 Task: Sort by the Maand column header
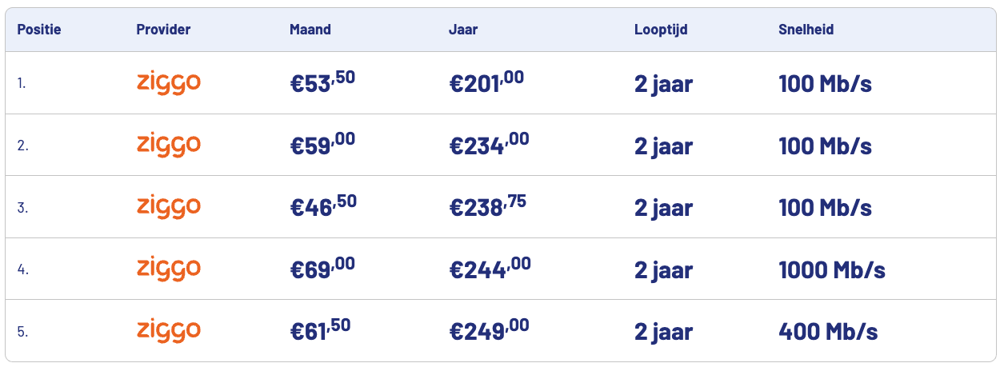[310, 30]
